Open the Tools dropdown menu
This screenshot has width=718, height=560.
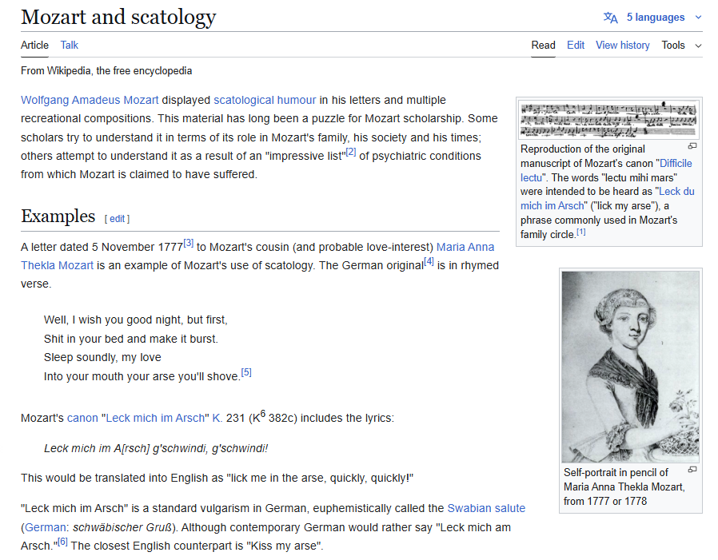[x=672, y=46]
